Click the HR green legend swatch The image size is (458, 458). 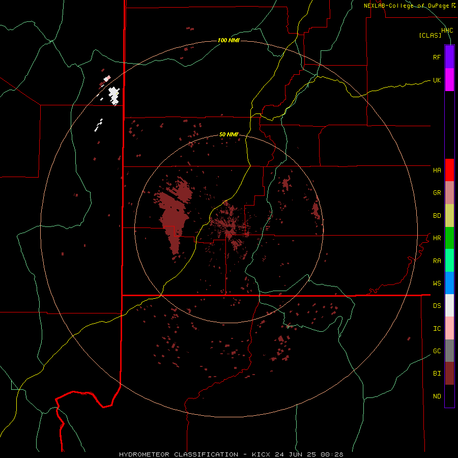coord(449,238)
